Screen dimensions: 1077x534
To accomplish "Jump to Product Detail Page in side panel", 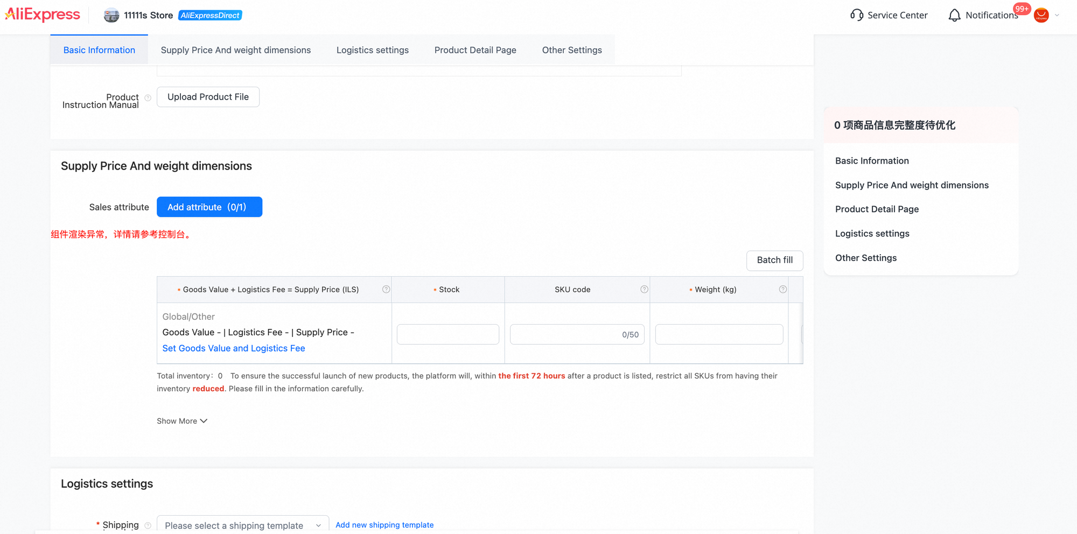I will [877, 209].
